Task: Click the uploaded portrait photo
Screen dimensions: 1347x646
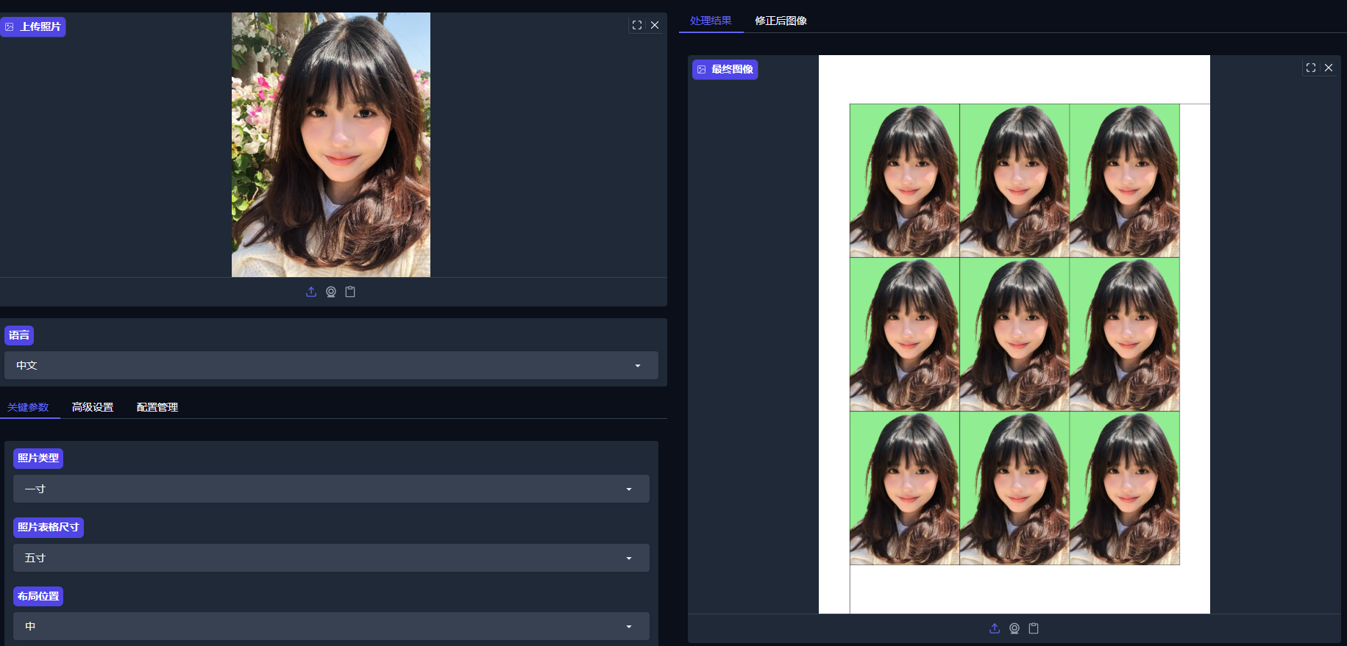Action: [x=331, y=145]
